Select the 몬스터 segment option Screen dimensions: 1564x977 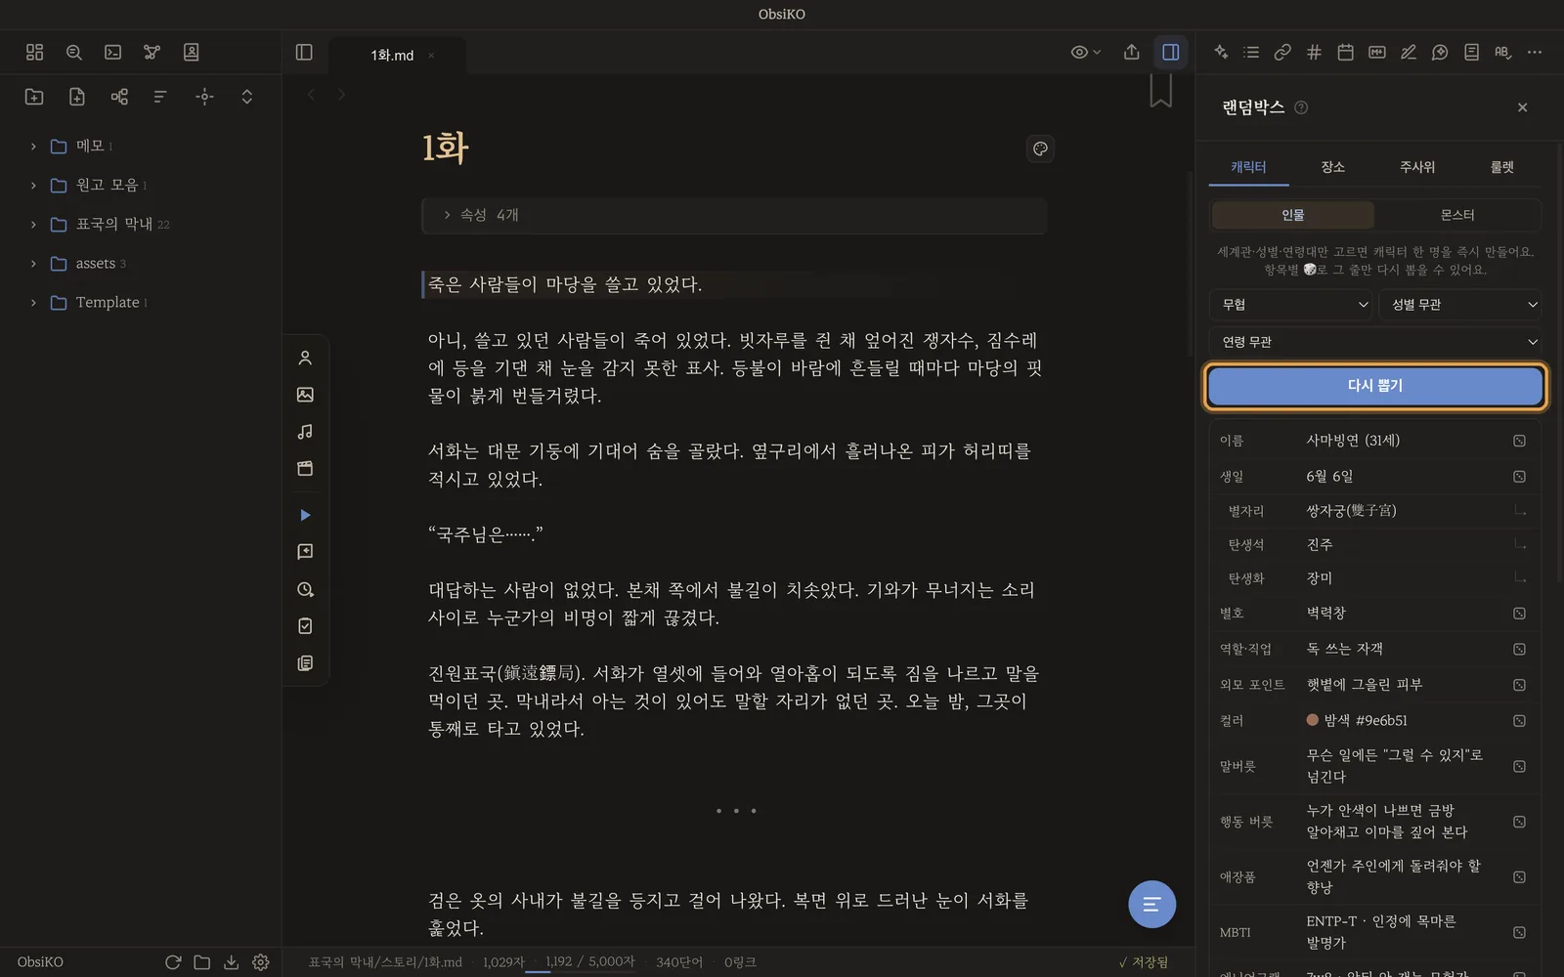pyautogui.click(x=1456, y=215)
